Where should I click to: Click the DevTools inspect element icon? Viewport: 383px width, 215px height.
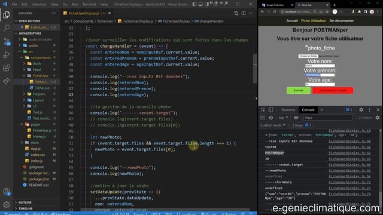coord(263,110)
